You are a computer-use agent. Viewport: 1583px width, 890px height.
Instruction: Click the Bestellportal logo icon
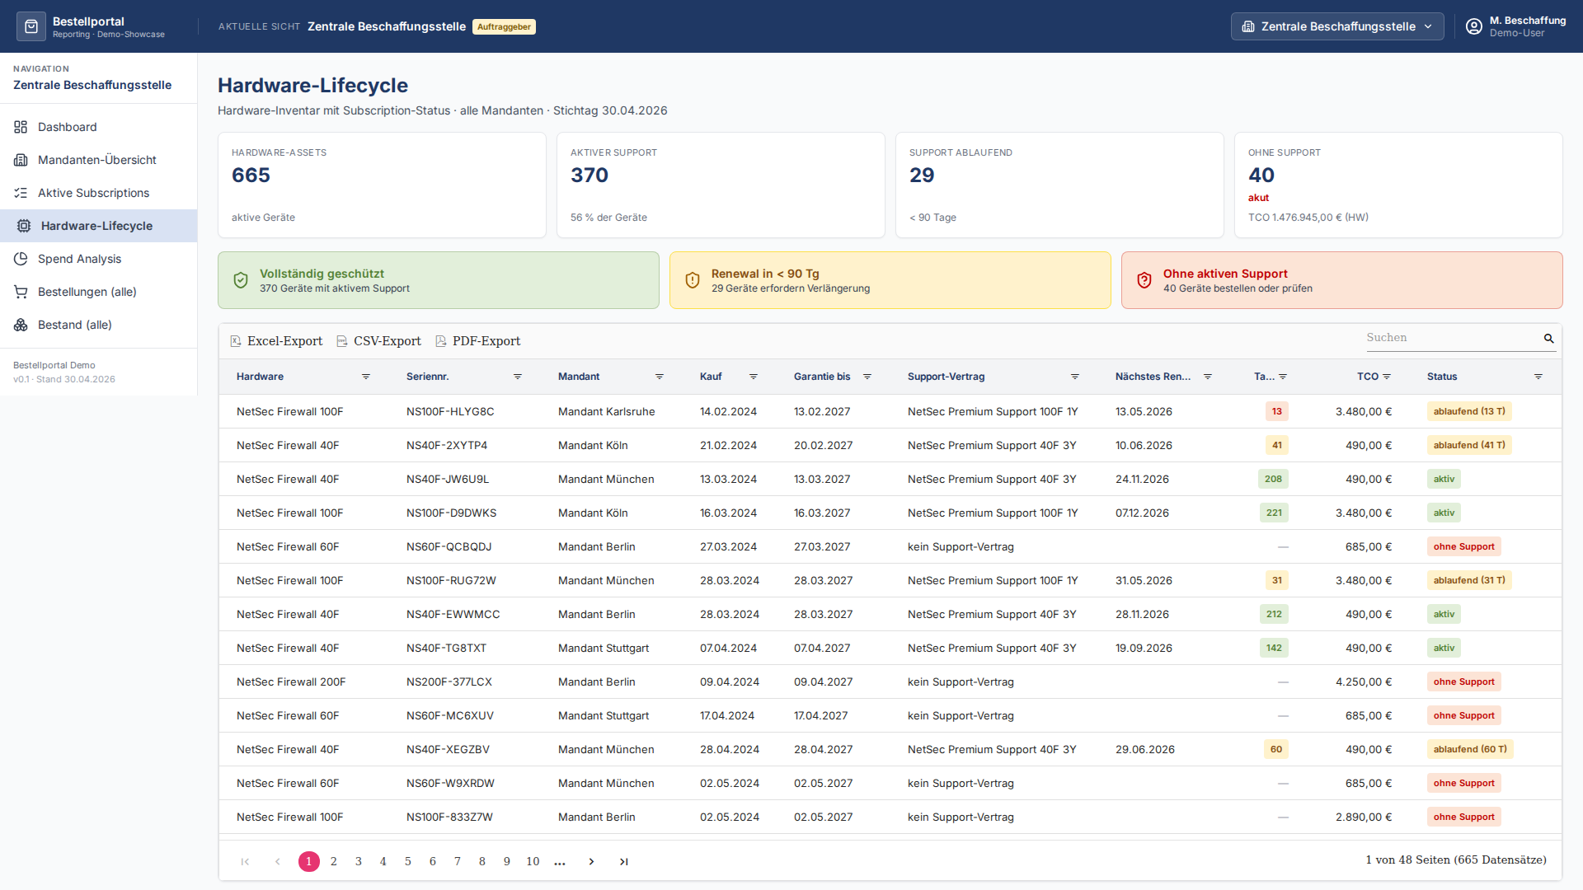(31, 26)
